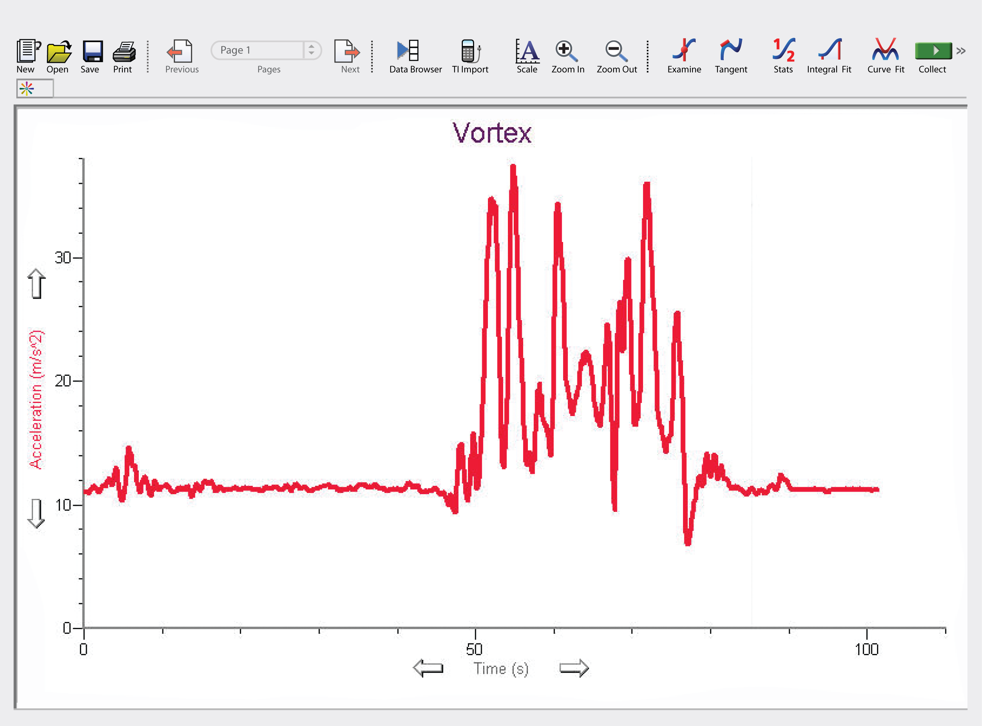The image size is (982, 726).
Task: Open the Data Browser
Action: pyautogui.click(x=408, y=51)
